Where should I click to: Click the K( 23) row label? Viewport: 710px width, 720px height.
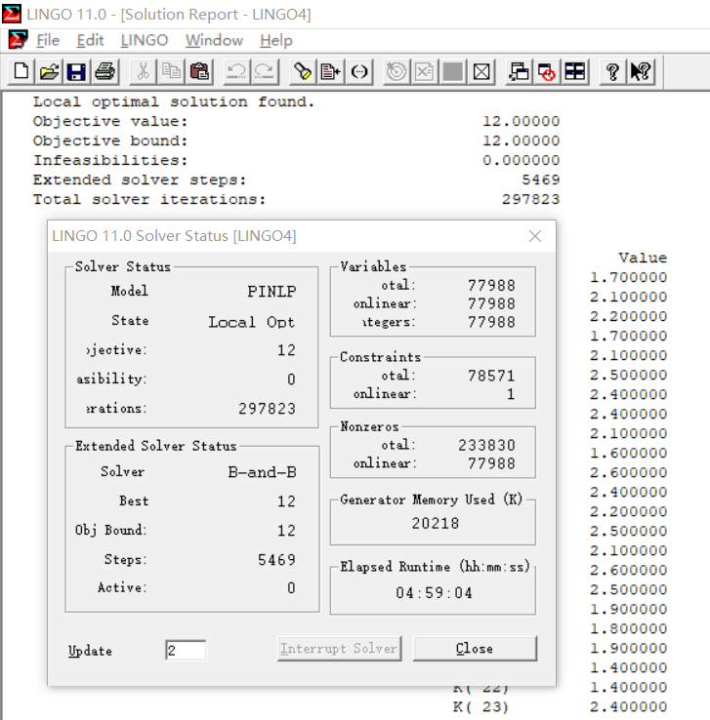tap(480, 706)
